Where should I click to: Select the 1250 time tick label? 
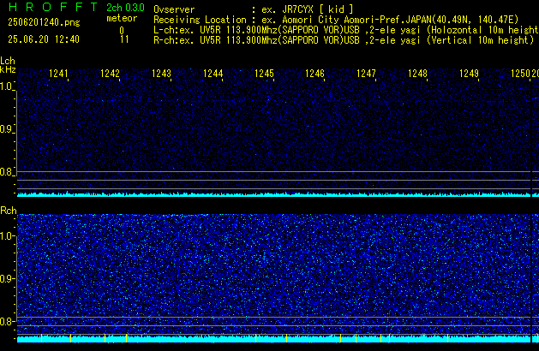coord(520,74)
